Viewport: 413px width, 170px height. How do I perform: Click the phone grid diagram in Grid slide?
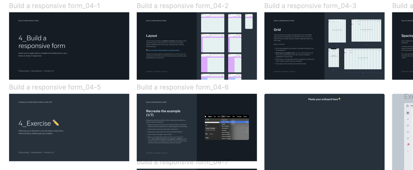[x=334, y=57]
